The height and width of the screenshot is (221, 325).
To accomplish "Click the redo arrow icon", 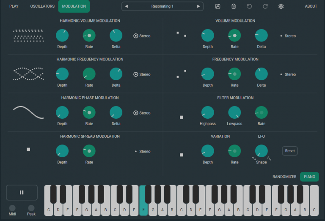I will [265, 6].
